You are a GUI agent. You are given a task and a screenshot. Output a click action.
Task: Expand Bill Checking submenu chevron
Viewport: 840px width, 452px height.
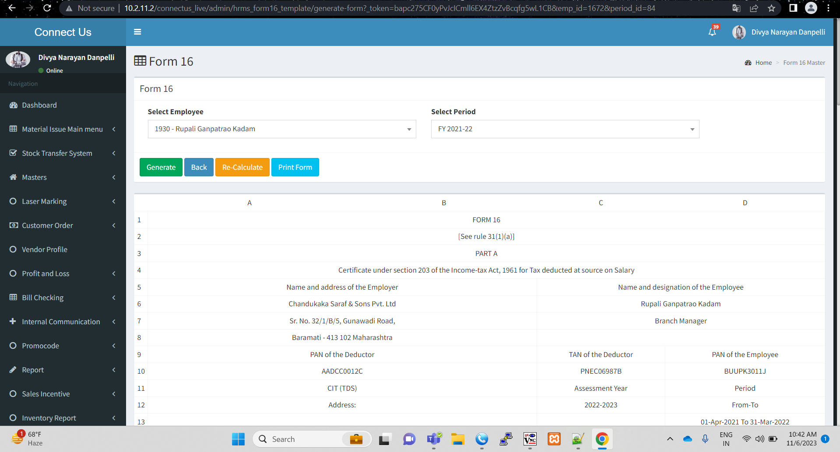click(x=114, y=298)
